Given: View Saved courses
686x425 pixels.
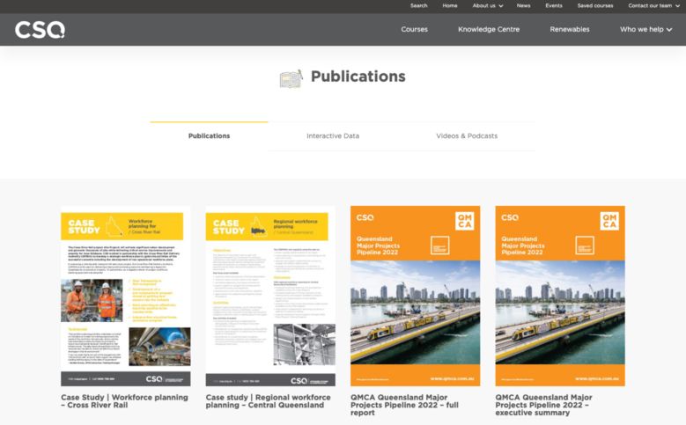Looking at the screenshot, I should click(x=595, y=5).
